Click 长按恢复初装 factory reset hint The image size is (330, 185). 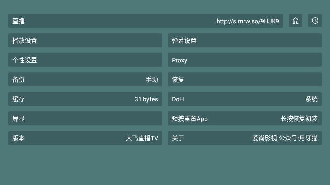coord(299,119)
